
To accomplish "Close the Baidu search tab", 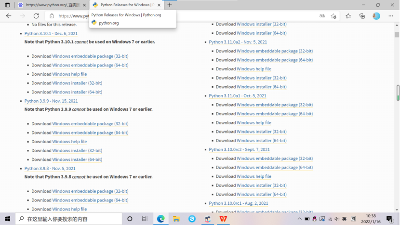I will [x=84, y=5].
